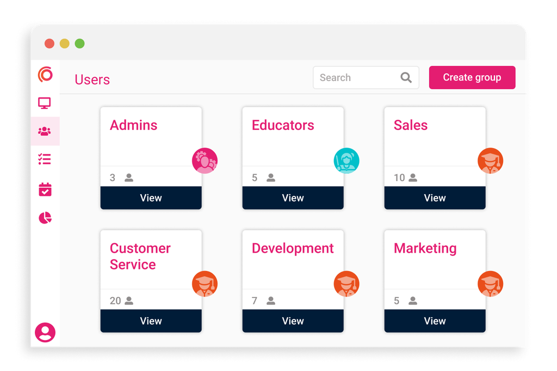Image resolution: width=557 pixels, height=371 pixels.
Task: Select the teal Educators group badge
Action: [x=346, y=160]
